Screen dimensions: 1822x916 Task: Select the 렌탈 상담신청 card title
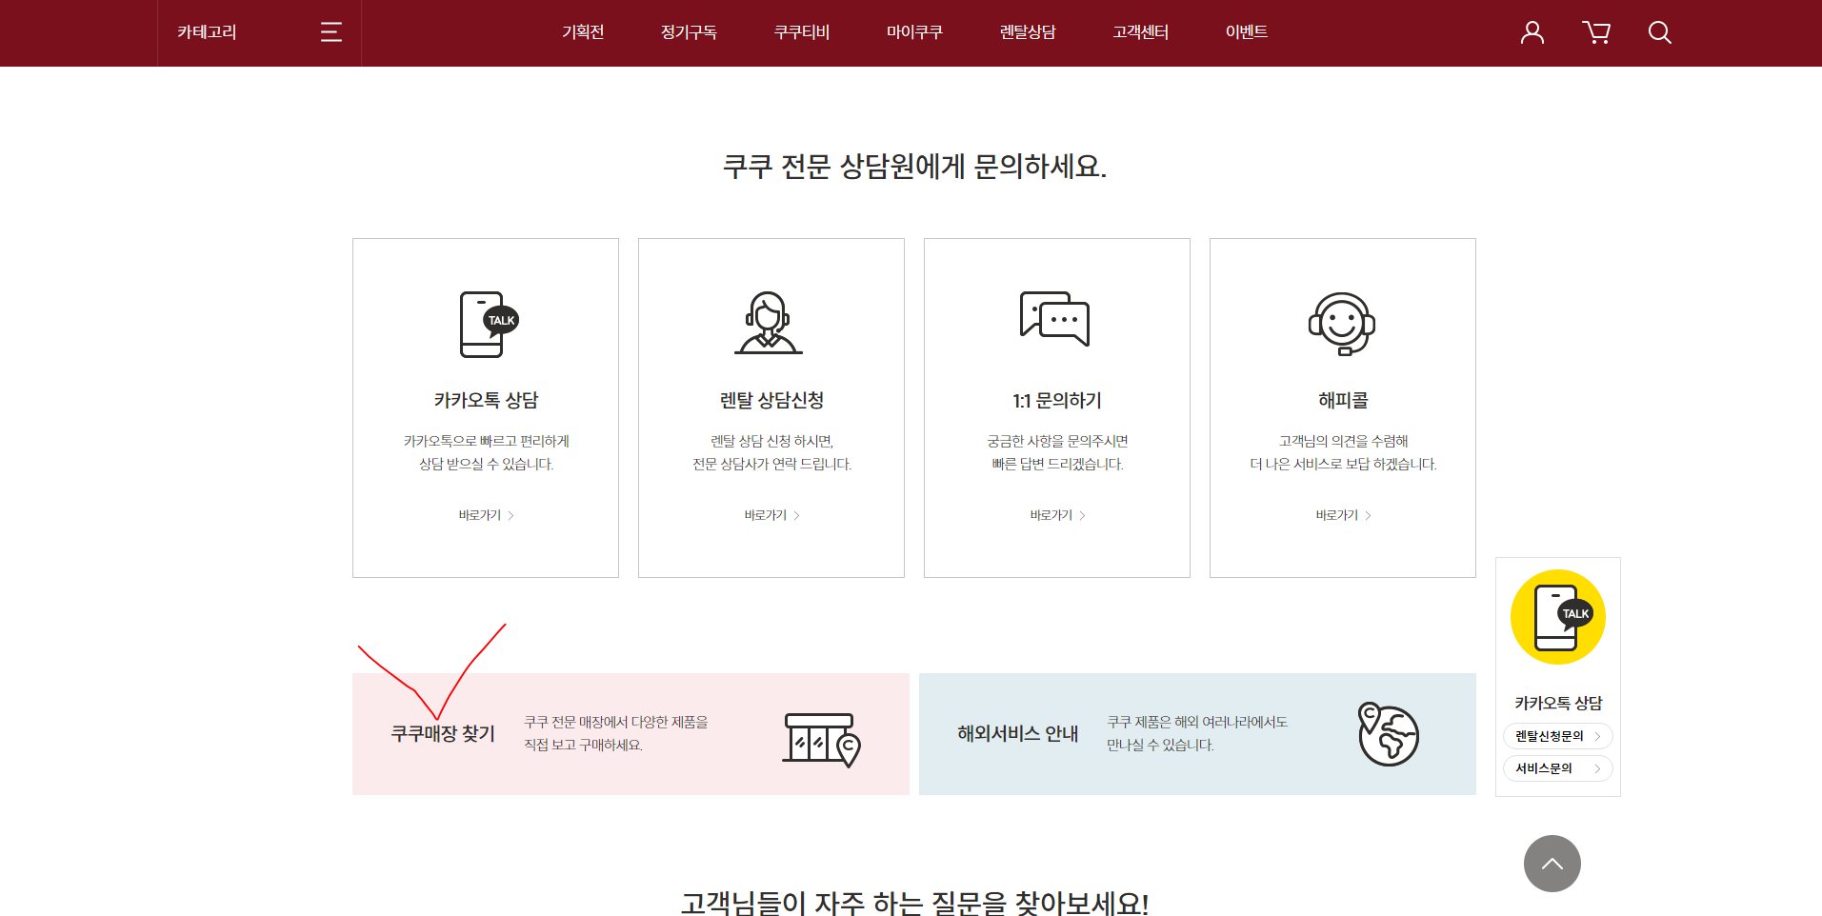(771, 401)
